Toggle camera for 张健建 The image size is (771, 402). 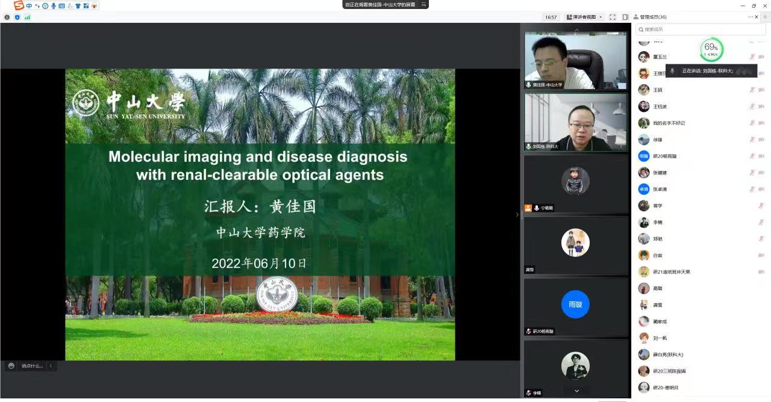[761, 173]
